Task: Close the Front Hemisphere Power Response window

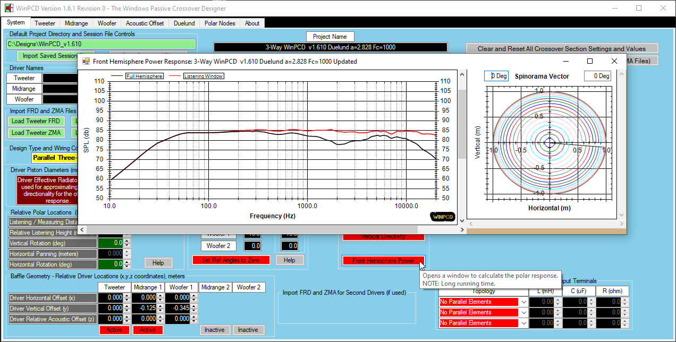Action: [x=614, y=61]
